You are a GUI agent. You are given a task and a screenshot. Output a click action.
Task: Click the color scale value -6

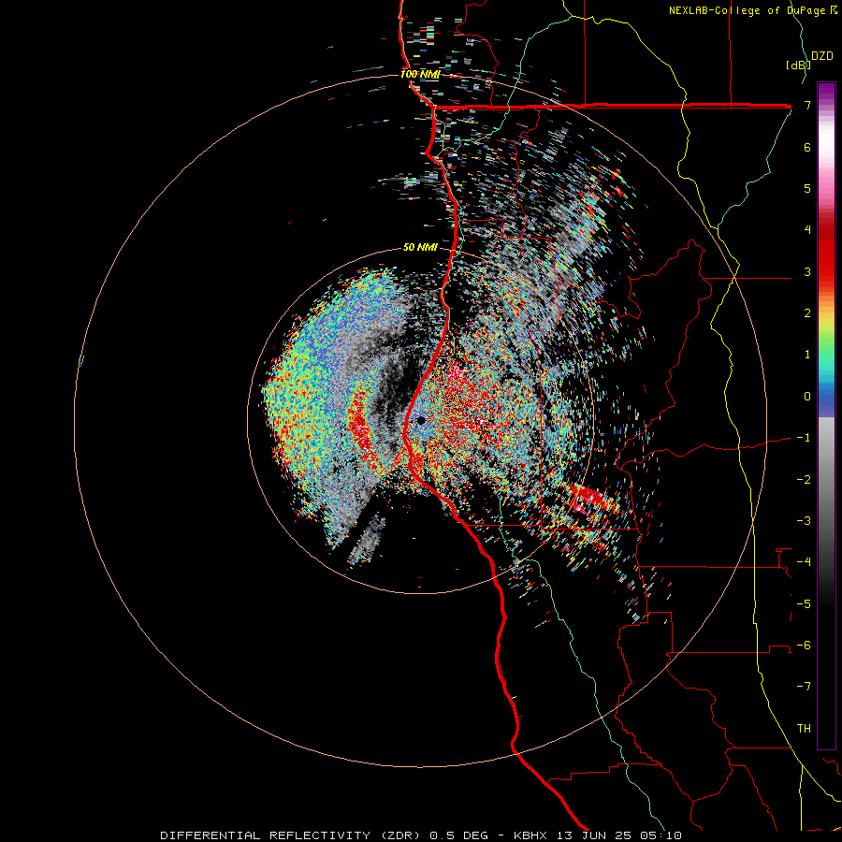pos(804,645)
